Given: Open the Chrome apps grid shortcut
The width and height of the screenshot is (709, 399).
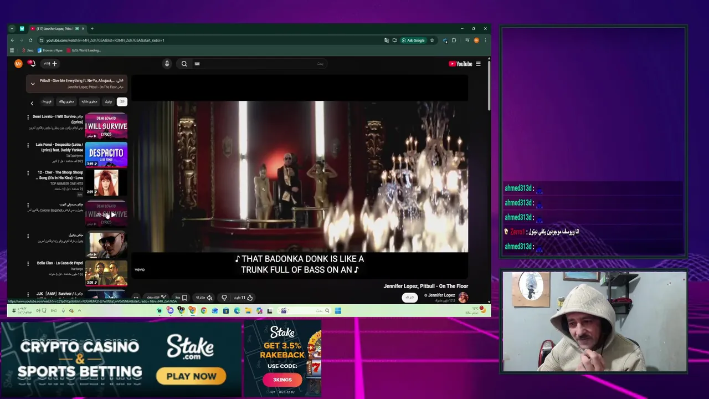Looking at the screenshot, I should (x=12, y=50).
